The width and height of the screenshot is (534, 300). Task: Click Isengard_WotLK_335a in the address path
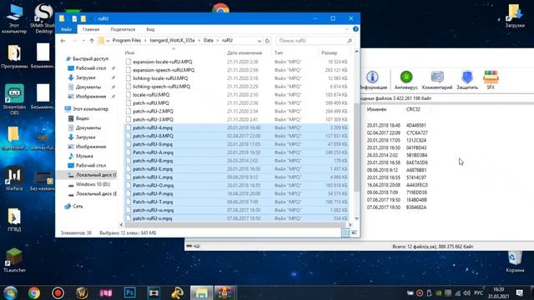coord(173,40)
